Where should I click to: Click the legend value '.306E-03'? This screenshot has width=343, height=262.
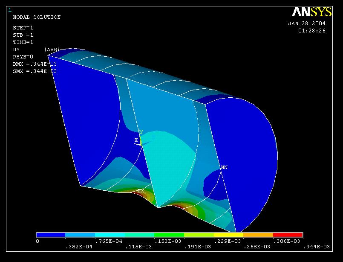(x=287, y=241)
